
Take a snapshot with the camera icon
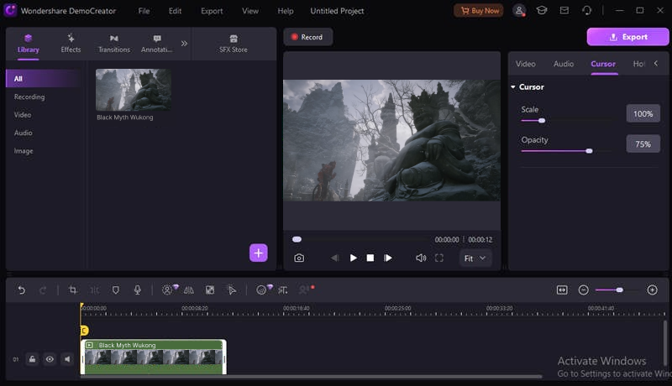pos(299,258)
